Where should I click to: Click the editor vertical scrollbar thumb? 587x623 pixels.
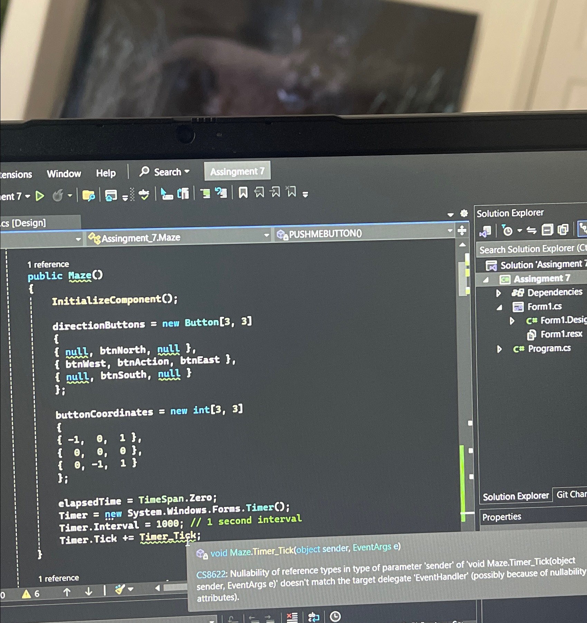pyautogui.click(x=463, y=279)
